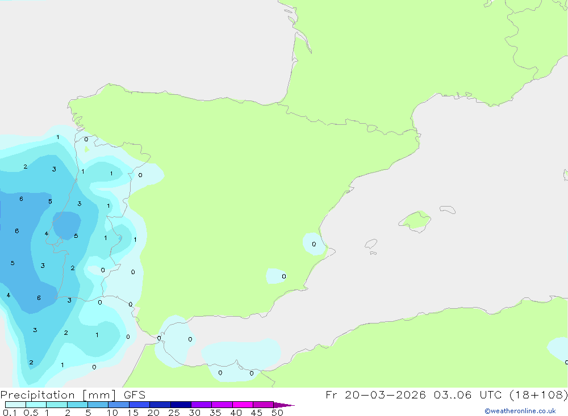Click the '35' legend scale label
The width and height of the screenshot is (568, 416).
(x=215, y=413)
